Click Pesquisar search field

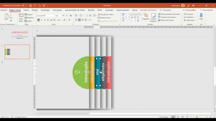(x=165, y=10)
